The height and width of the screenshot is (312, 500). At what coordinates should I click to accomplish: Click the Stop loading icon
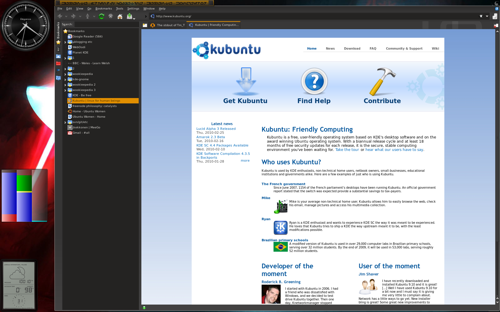click(111, 16)
